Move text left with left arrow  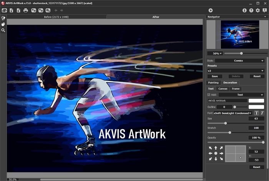tap(210, 153)
